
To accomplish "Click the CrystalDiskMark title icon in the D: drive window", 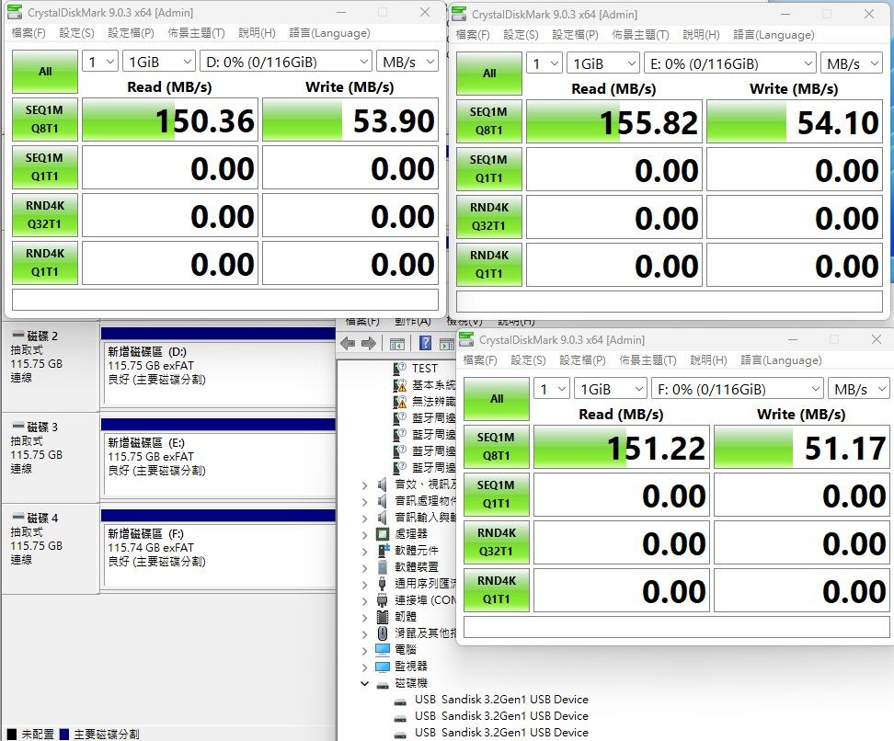I will [15, 12].
